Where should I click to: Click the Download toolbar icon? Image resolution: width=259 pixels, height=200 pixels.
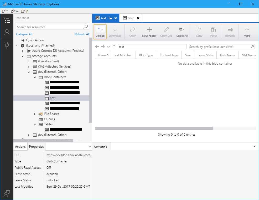[115, 32]
